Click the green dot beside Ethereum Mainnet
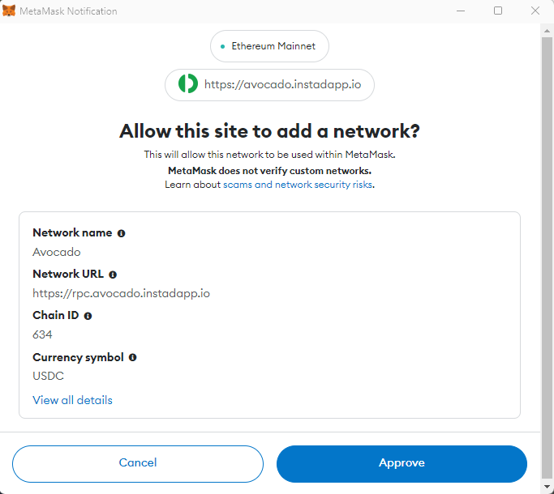Screen dimensions: 554x494 click(222, 47)
